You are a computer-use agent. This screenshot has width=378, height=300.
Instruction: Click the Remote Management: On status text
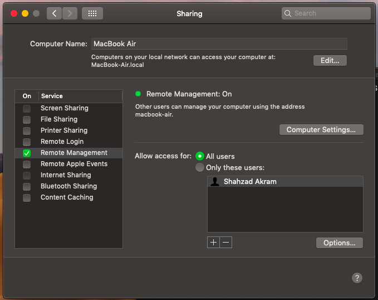coord(189,94)
